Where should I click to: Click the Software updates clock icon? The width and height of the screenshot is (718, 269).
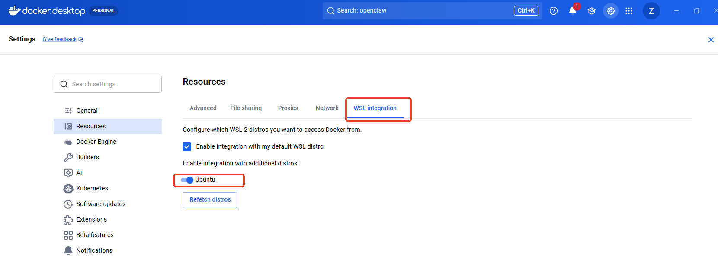pos(68,204)
